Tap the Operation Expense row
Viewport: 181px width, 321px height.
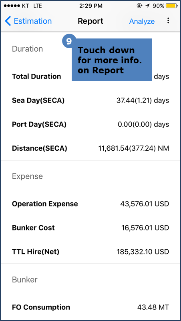click(x=90, y=204)
